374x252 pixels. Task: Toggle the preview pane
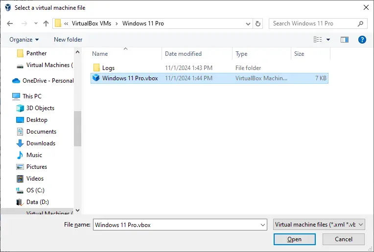point(345,40)
